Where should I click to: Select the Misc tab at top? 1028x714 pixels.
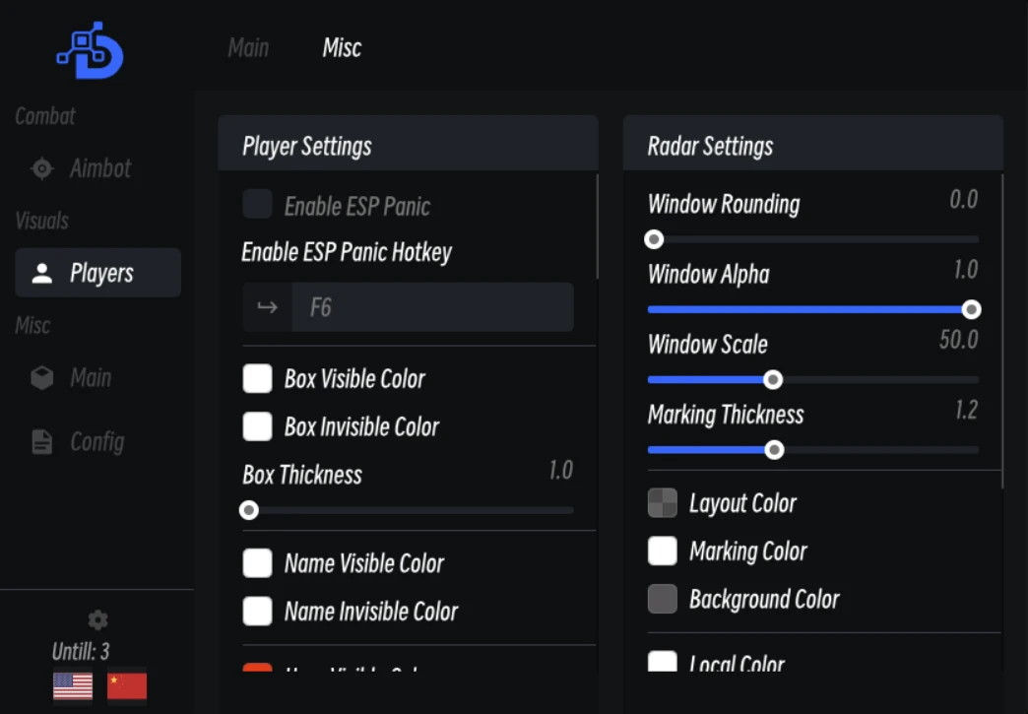coord(342,48)
